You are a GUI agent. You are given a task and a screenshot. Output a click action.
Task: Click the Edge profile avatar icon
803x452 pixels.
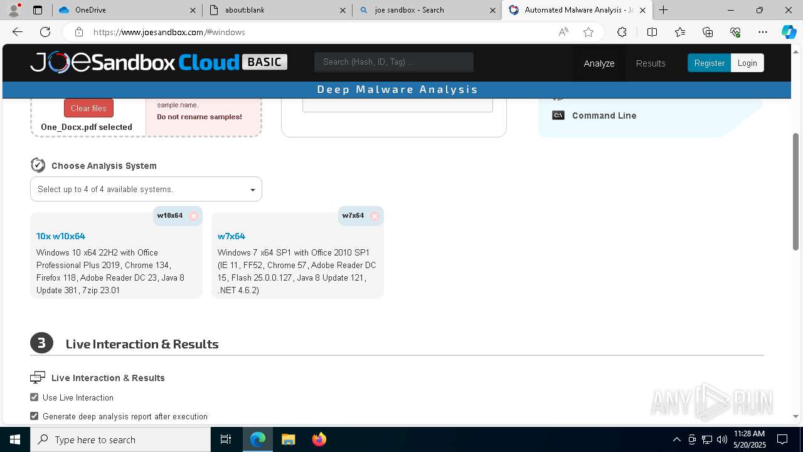[x=14, y=10]
